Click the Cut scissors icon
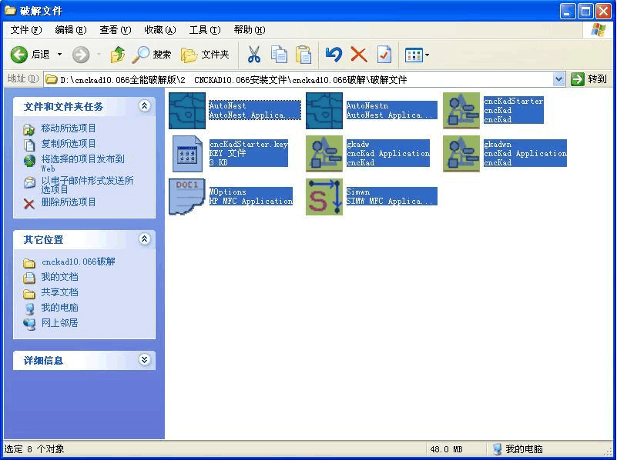 coord(254,55)
